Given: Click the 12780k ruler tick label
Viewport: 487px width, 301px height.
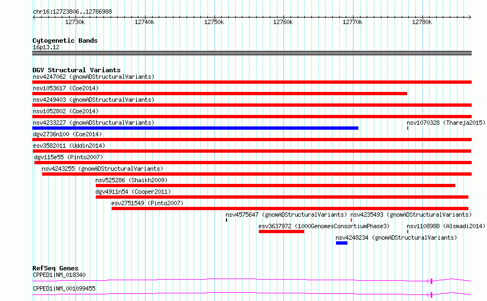Looking at the screenshot, I should click(422, 22).
